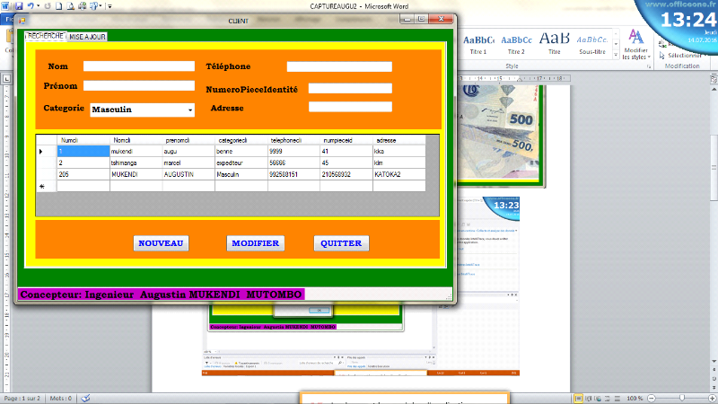This screenshot has width=718, height=404.
Task: Click the cell containing 'AUGUSTIN'
Action: [188, 174]
